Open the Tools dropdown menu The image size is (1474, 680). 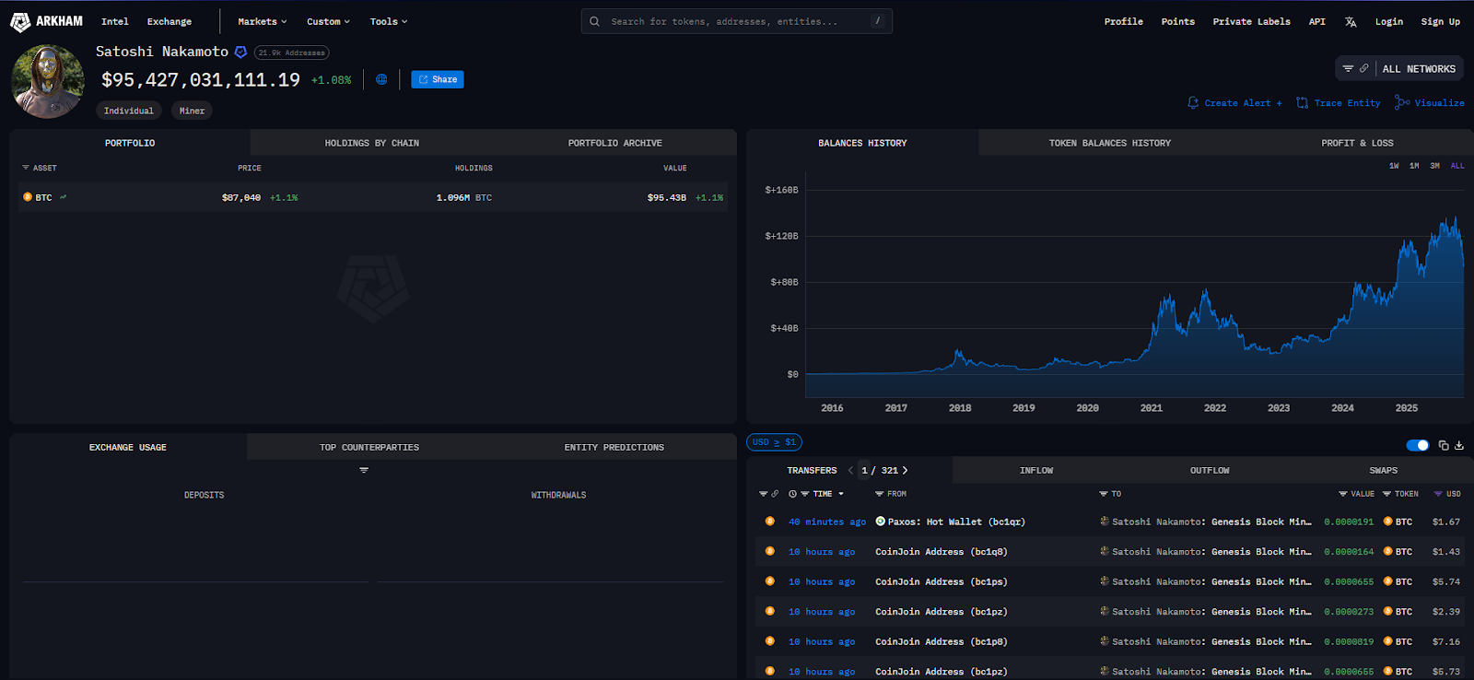click(389, 21)
